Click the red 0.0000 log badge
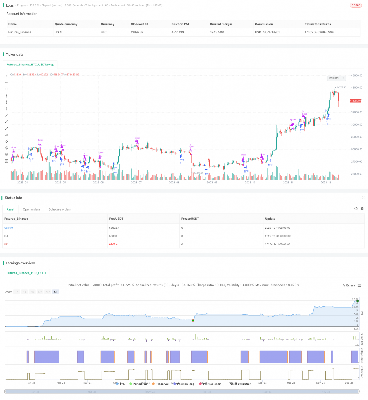Screen dimensions: 368x400 (356, 5)
